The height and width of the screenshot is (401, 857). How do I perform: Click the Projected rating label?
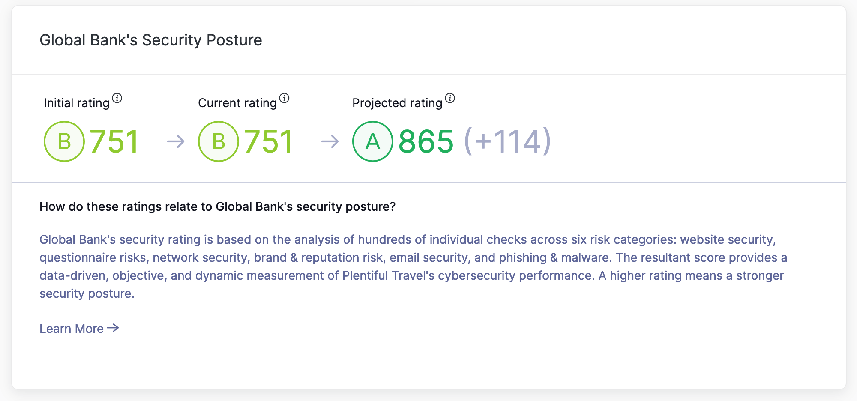[397, 103]
